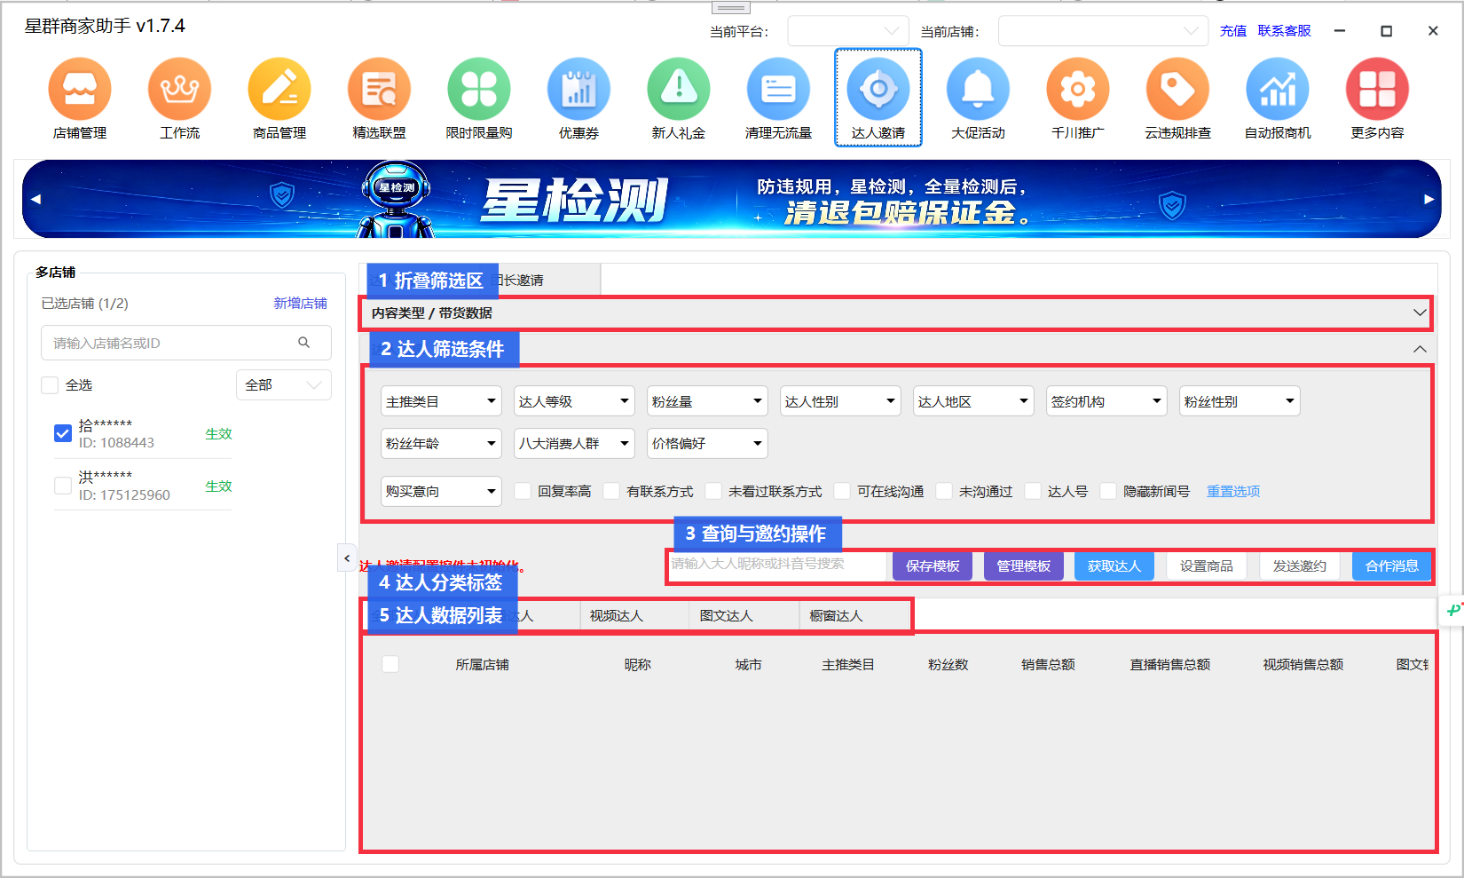1464x878 pixels.
Task: Click the 设置商品 button
Action: click(x=1207, y=566)
